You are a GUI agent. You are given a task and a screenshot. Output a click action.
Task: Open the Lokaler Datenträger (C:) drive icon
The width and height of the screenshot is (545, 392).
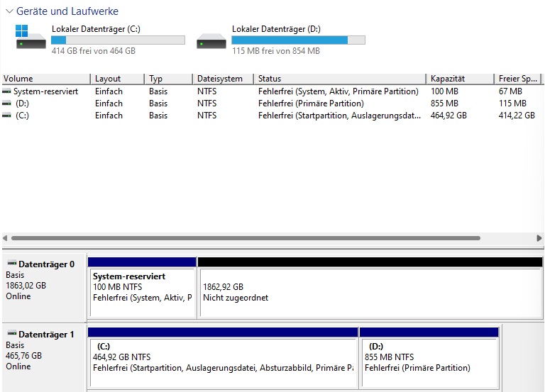[x=31, y=37]
